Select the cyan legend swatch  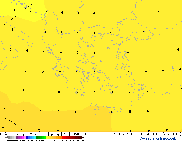point(35,137)
